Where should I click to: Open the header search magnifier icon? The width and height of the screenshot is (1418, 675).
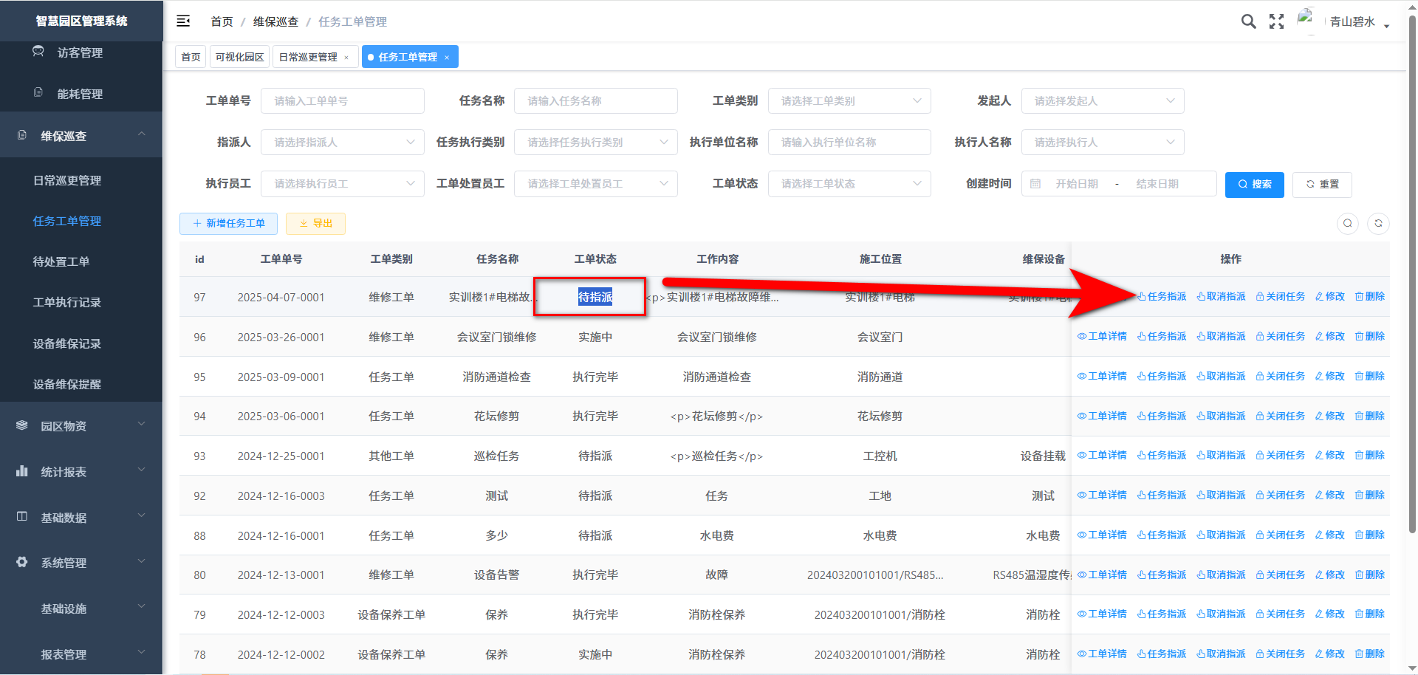click(1248, 21)
